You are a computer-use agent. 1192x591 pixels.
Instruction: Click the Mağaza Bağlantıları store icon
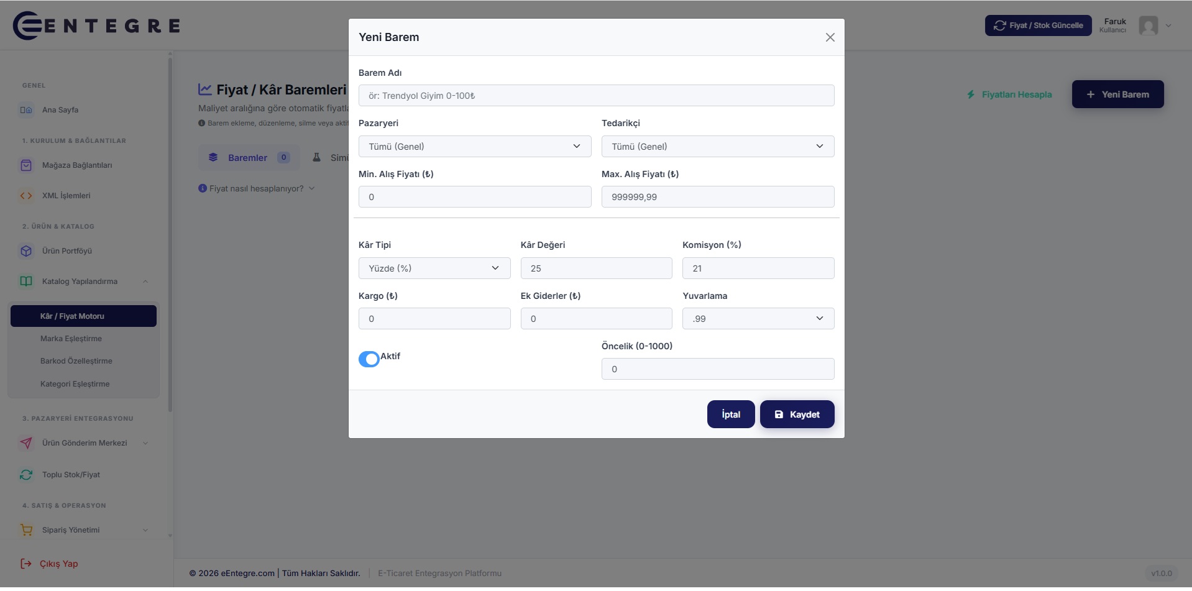click(x=26, y=165)
